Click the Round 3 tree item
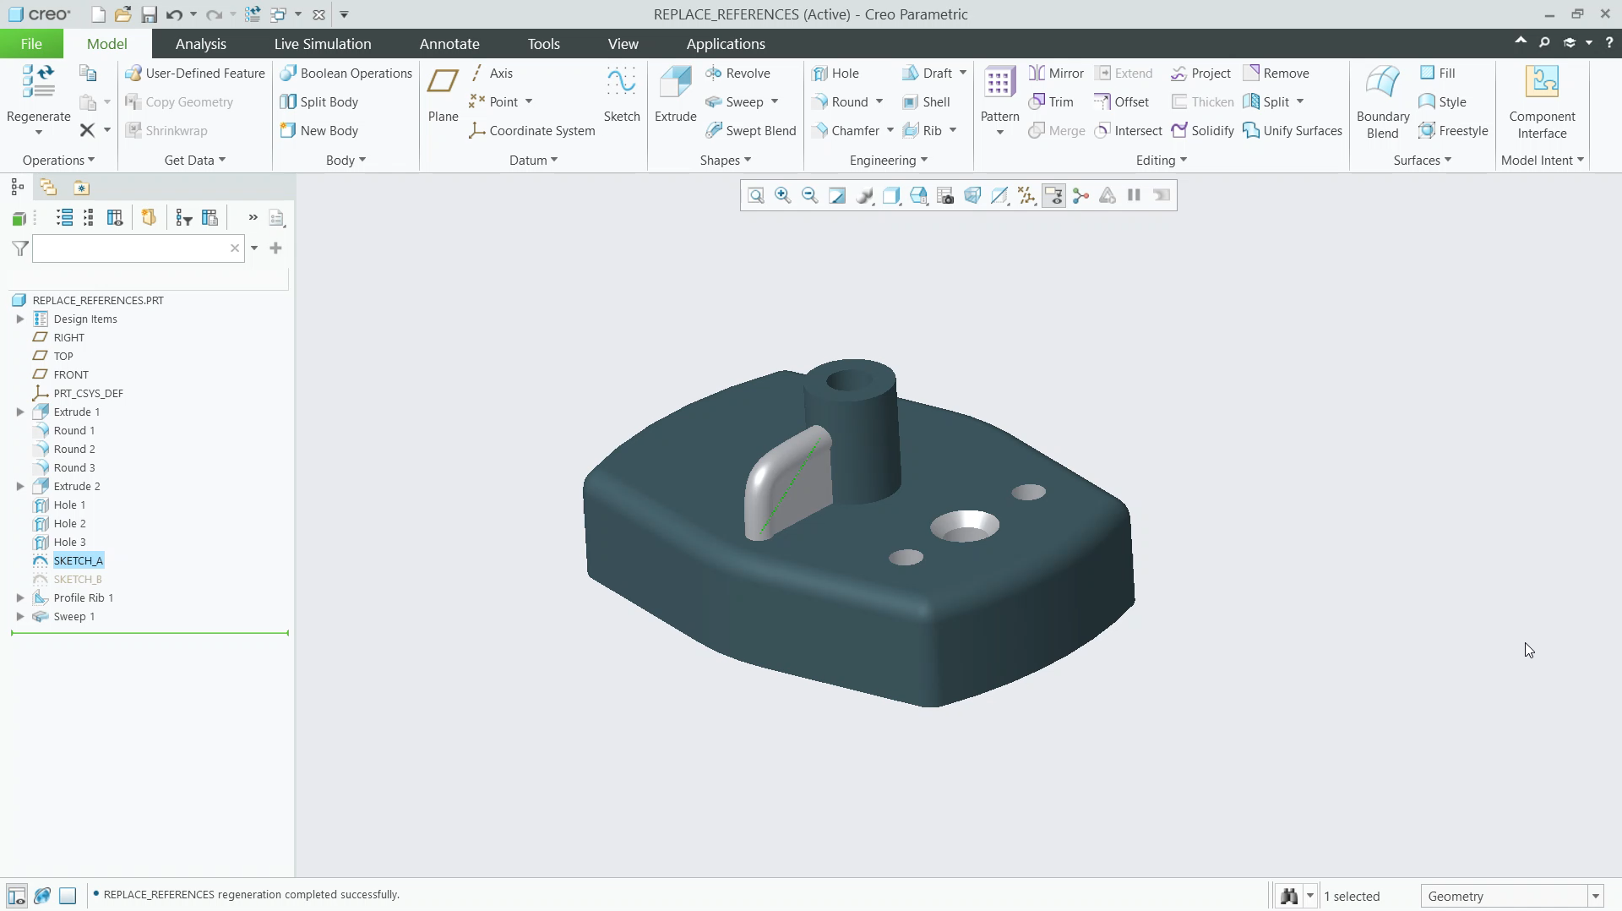The width and height of the screenshot is (1622, 911). [74, 468]
